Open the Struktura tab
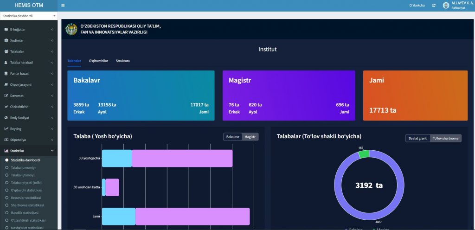Screen dimensions: 475x230 click(x=123, y=61)
